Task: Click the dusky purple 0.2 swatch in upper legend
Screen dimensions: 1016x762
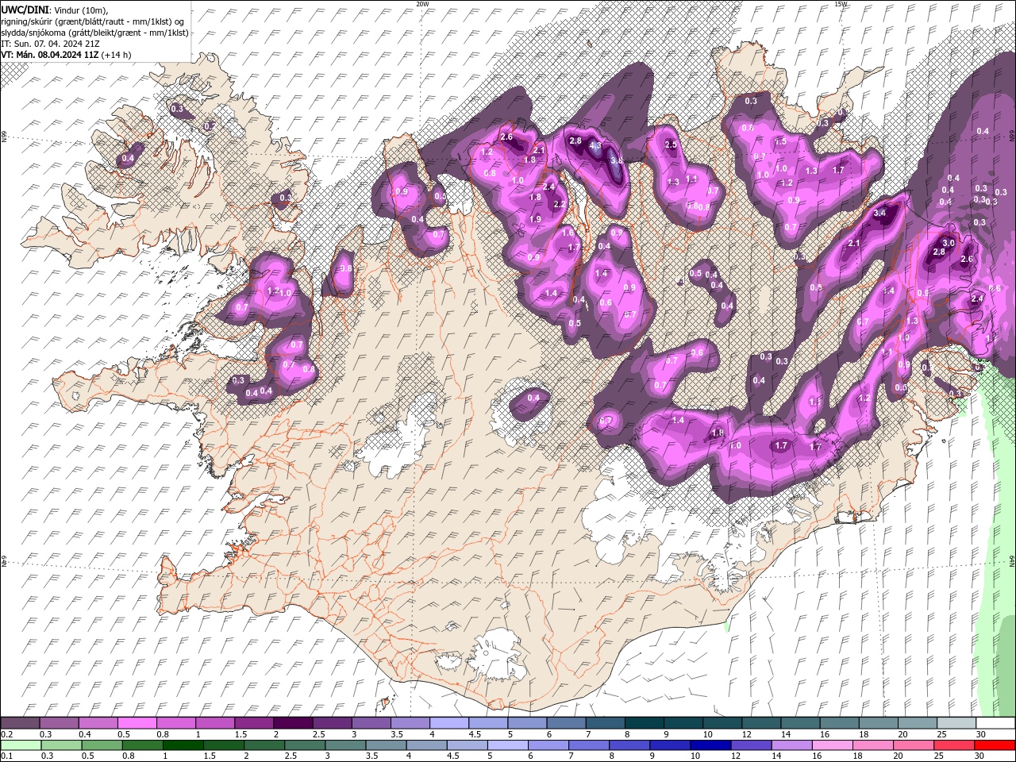Action: 21,723
